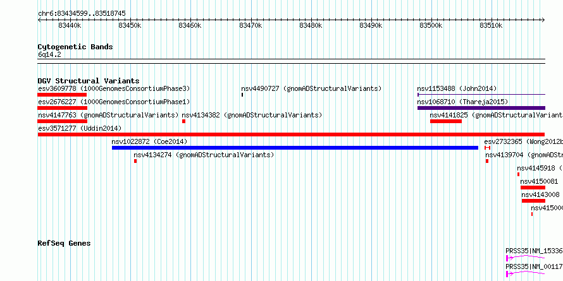563x281 pixels.
Task: Select the purple nsv1068710 variant bar
Action: tap(481, 108)
